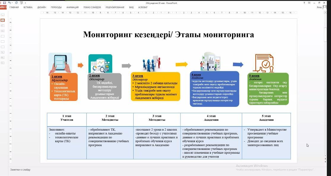Select the yellow arrow shape
Screen dimensions: 331x176
click(182, 64)
